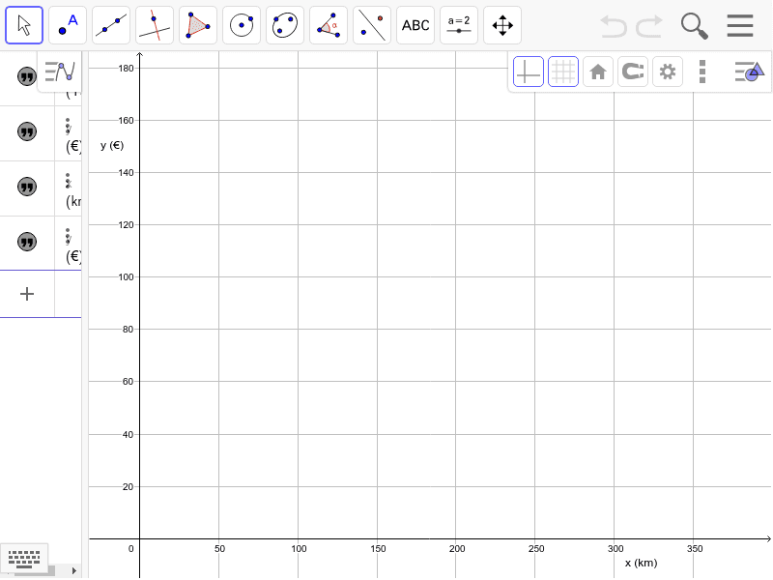Click the scrollbar right arrow in algebra panel
Image resolution: width=773 pixels, height=580 pixels.
[74, 570]
